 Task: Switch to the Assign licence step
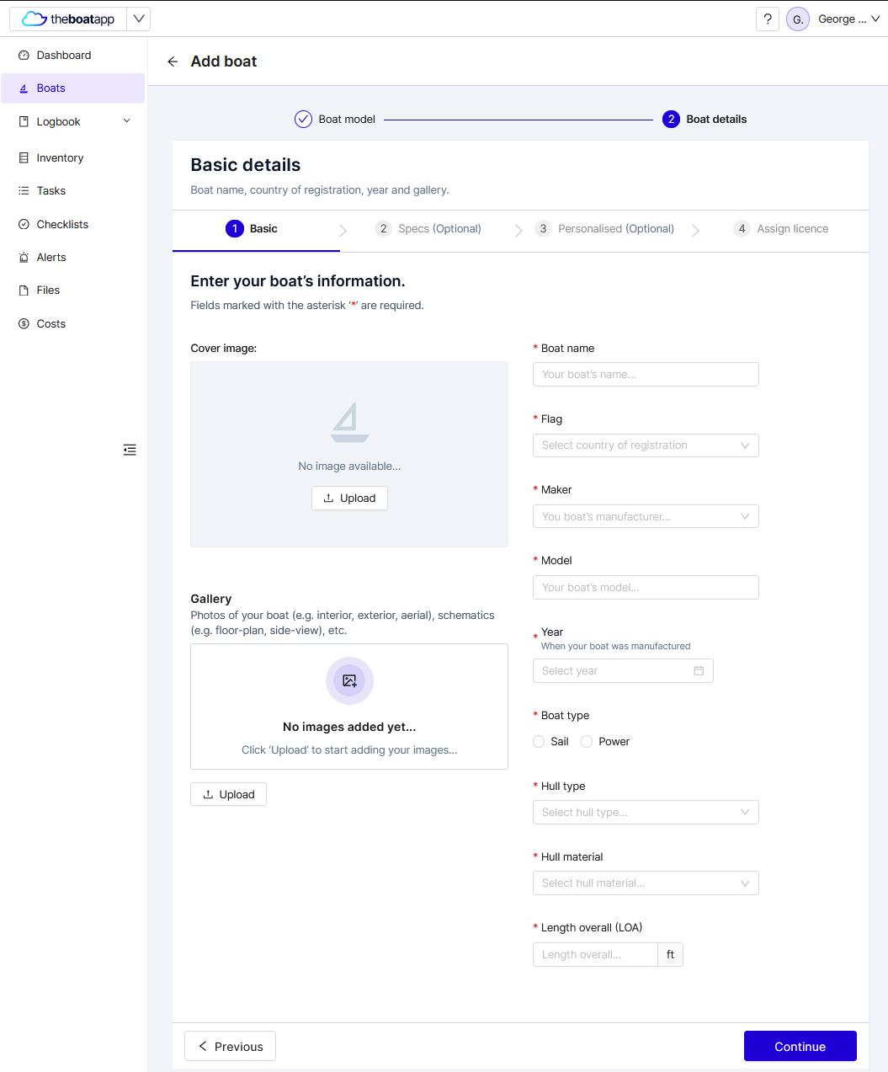tap(781, 229)
